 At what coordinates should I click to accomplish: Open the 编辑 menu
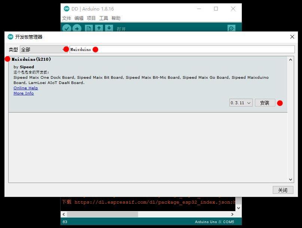[79, 18]
